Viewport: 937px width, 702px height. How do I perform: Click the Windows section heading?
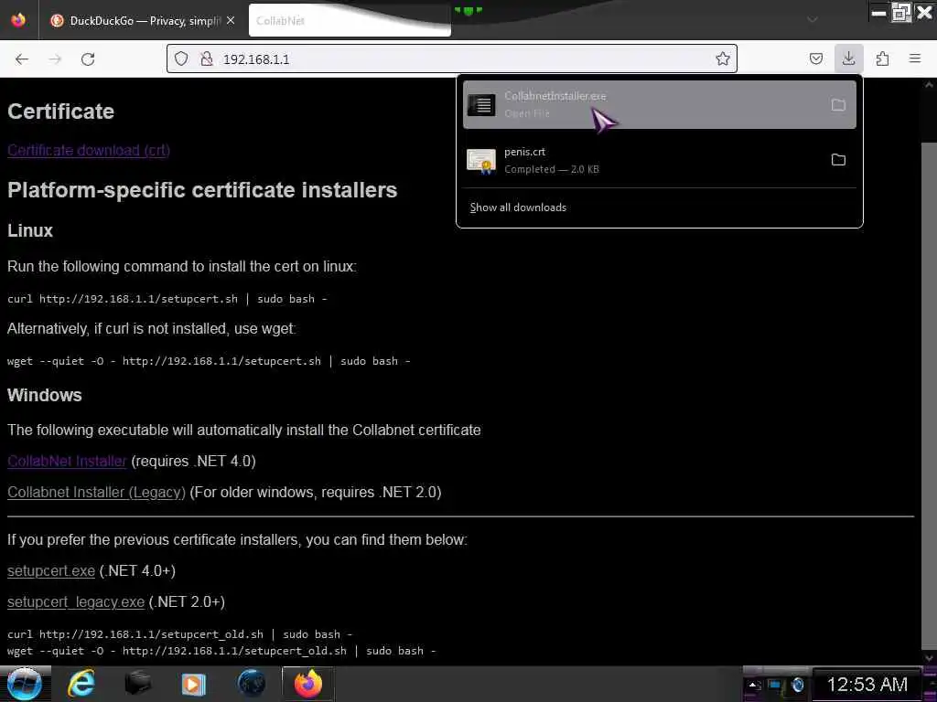point(44,395)
